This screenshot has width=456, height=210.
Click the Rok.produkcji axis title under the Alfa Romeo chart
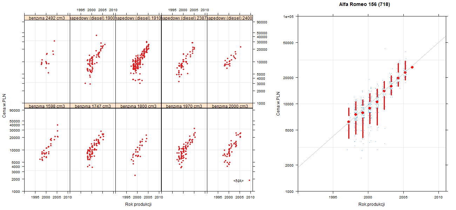point(372,204)
